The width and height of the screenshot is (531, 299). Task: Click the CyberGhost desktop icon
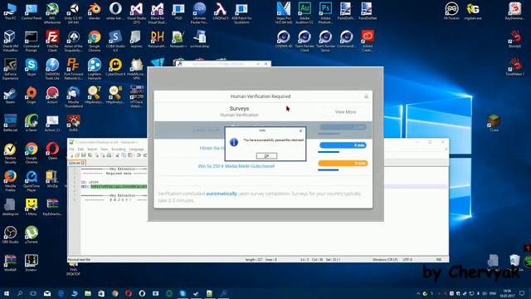115,66
